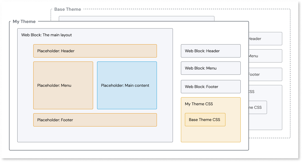The width and height of the screenshot is (302, 162).
Task: Open the Web Block: Header element
Action: 210,51
